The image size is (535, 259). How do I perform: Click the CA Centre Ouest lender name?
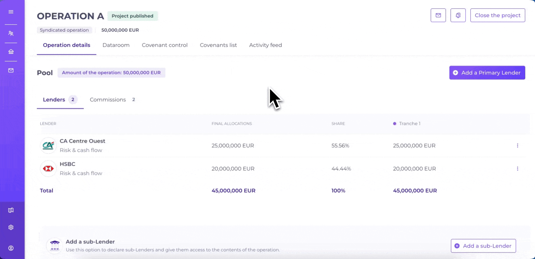click(82, 141)
